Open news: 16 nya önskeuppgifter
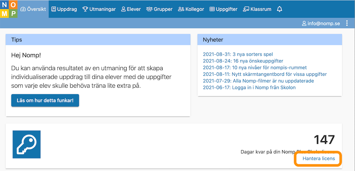This screenshot has width=355, height=171. pos(243,61)
